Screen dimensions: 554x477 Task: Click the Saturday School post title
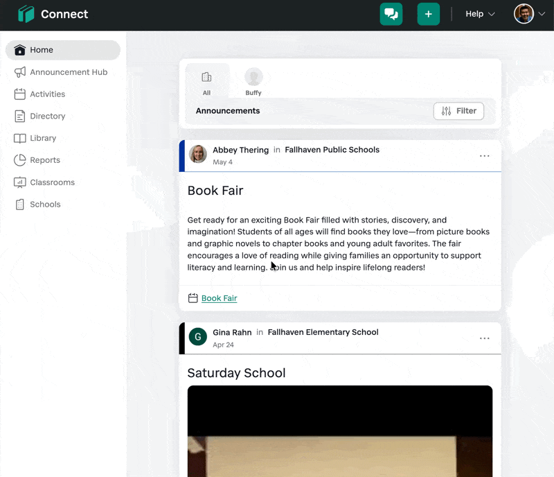tap(236, 373)
